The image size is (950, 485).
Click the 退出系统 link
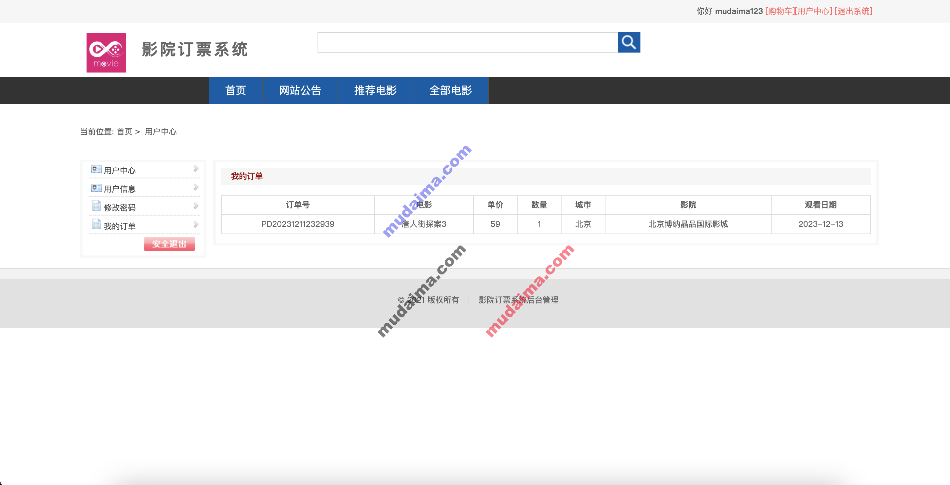[853, 11]
